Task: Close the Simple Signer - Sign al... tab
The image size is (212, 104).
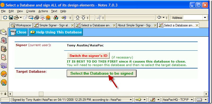Action: pyautogui.click(x=72, y=25)
